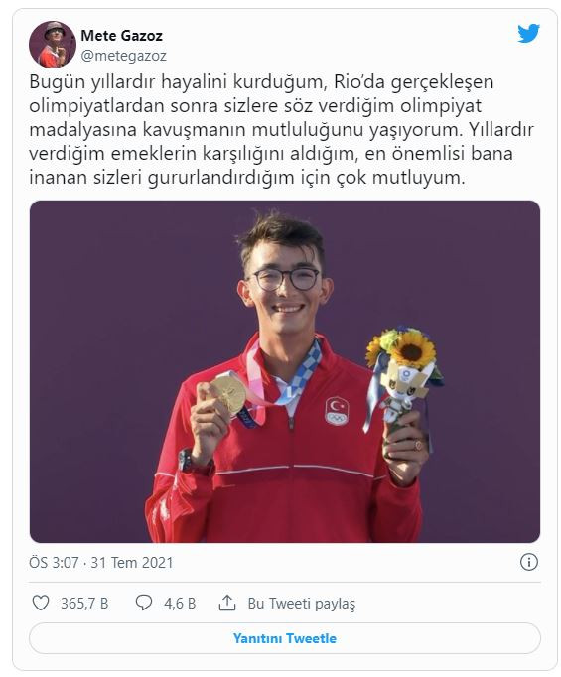The width and height of the screenshot is (561, 677).
Task: Click the gold medal in the photo
Action: (229, 394)
